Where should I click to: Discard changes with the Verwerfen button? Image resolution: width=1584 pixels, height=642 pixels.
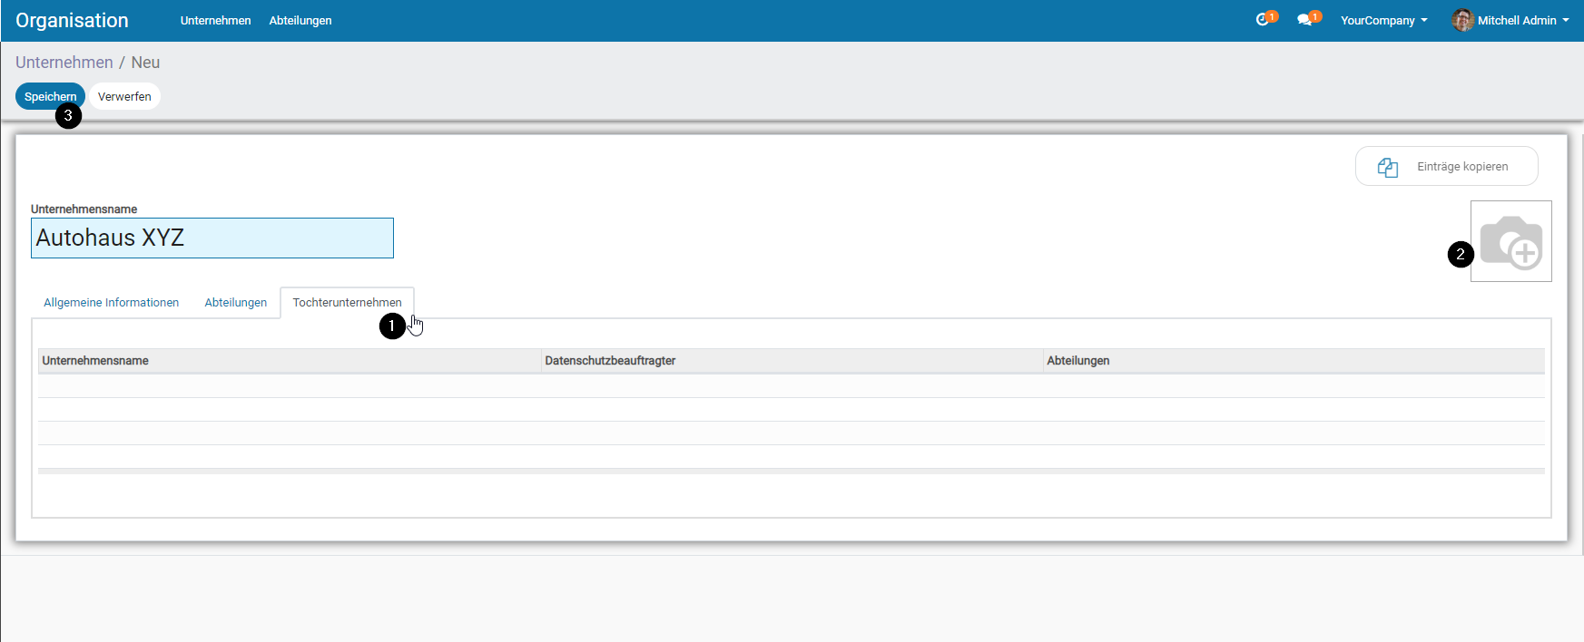(124, 96)
